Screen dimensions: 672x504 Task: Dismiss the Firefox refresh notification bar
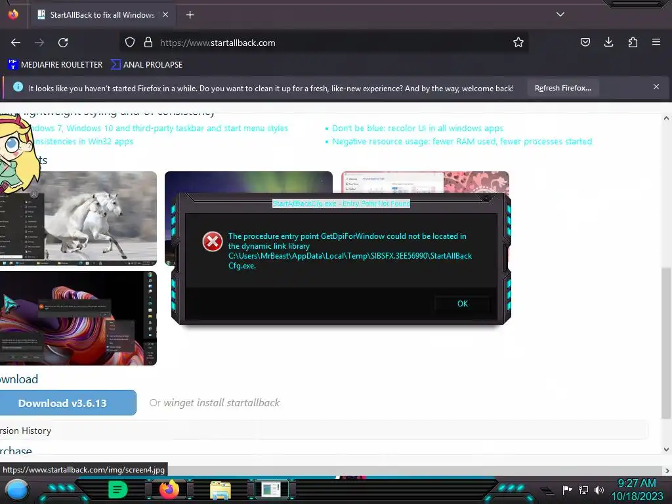click(x=656, y=87)
